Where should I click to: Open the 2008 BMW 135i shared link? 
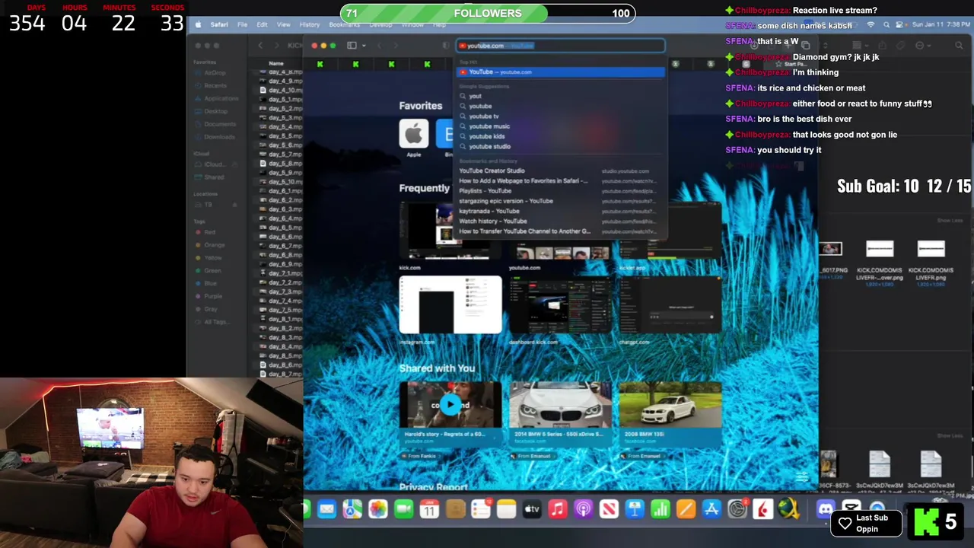click(x=670, y=415)
